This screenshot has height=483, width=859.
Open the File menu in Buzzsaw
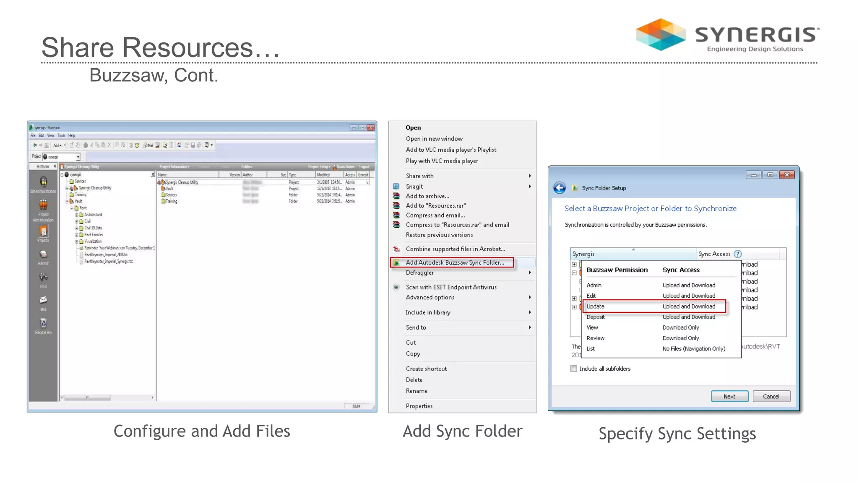tap(33, 136)
